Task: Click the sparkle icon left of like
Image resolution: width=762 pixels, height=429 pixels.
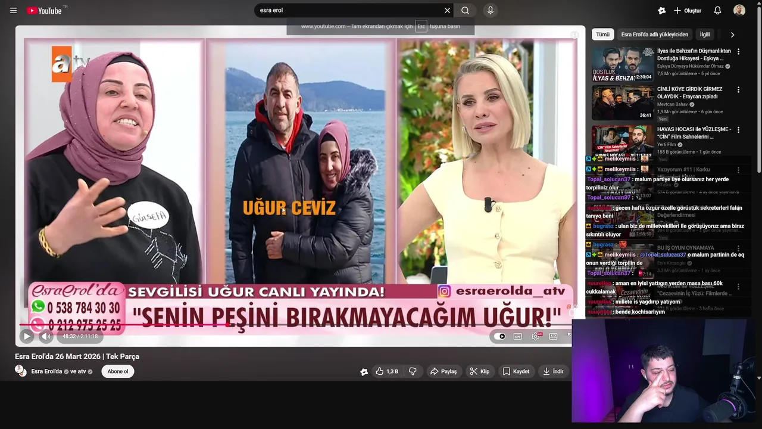Action: coord(364,372)
